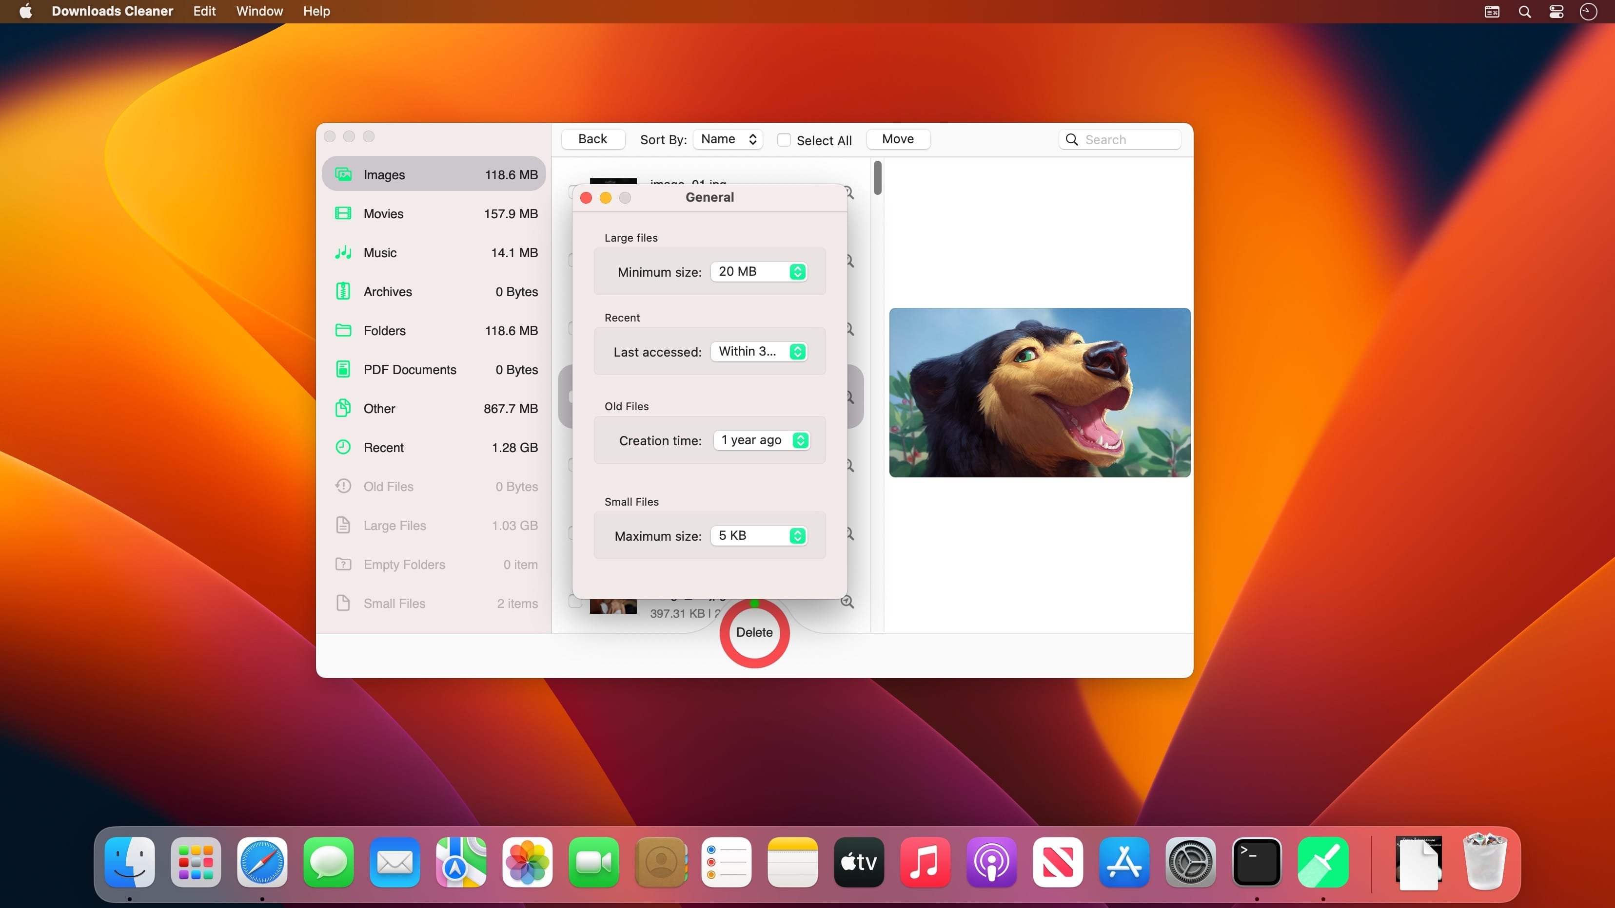Screen dimensions: 1615x908
Task: Select the Archives category icon
Action: 343,291
